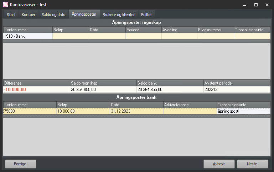The width and height of the screenshot is (274, 172).
Task: Switch to the Start tab
Action: [11, 15]
